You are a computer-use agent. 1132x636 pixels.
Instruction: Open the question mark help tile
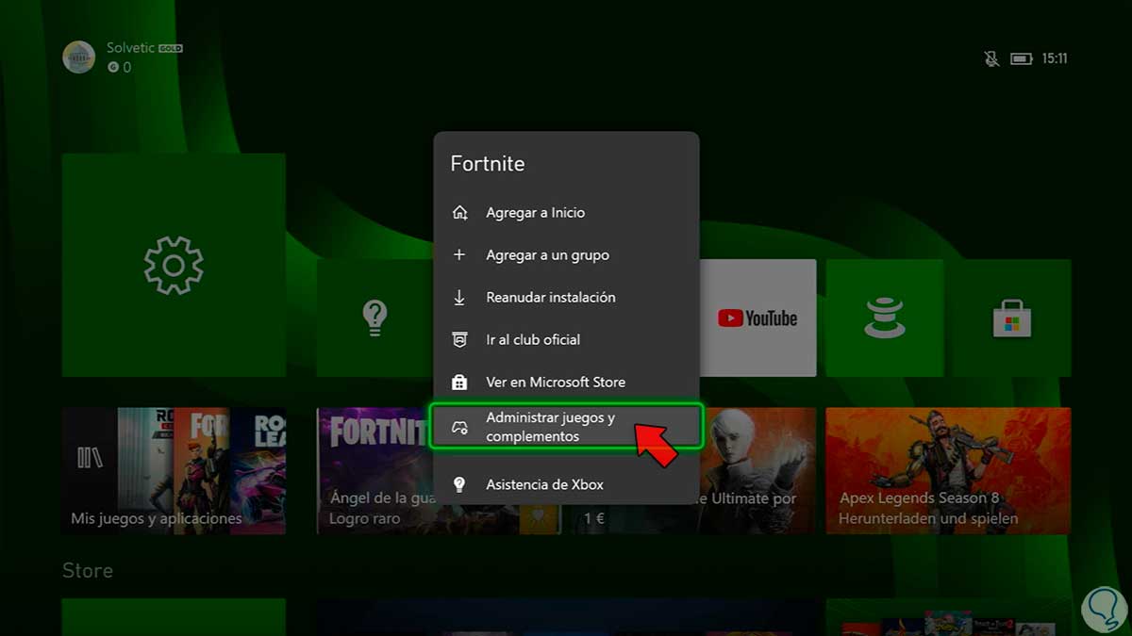pyautogui.click(x=375, y=318)
